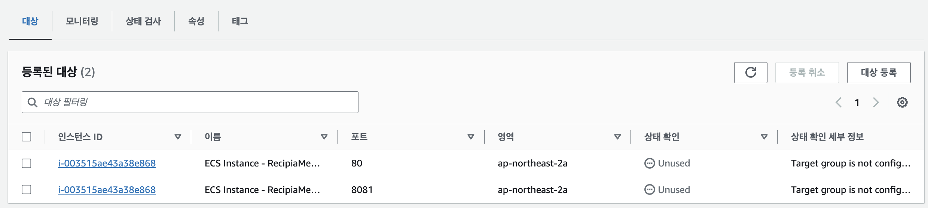Open the 속성 tab

click(196, 21)
